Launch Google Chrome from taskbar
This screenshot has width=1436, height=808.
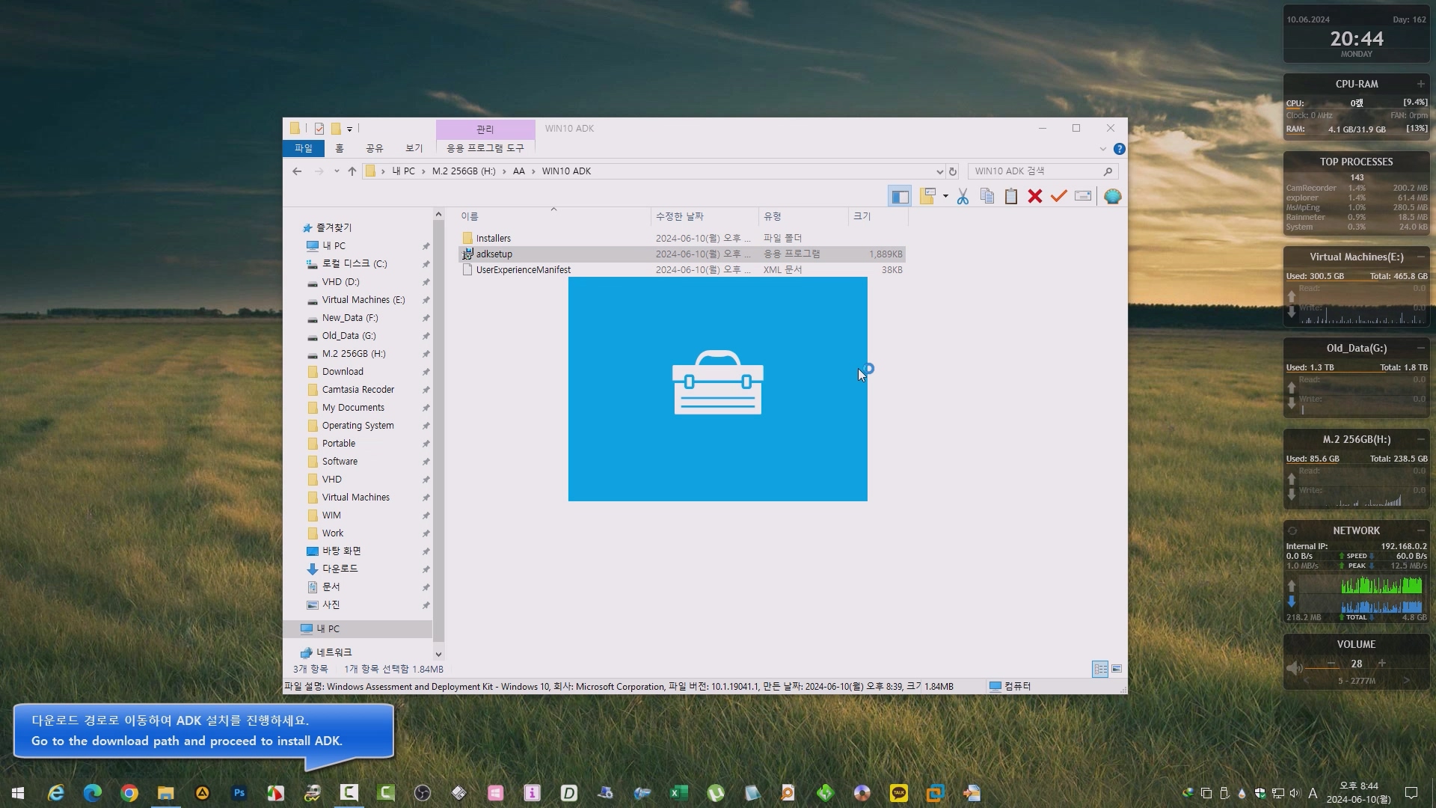pyautogui.click(x=129, y=793)
